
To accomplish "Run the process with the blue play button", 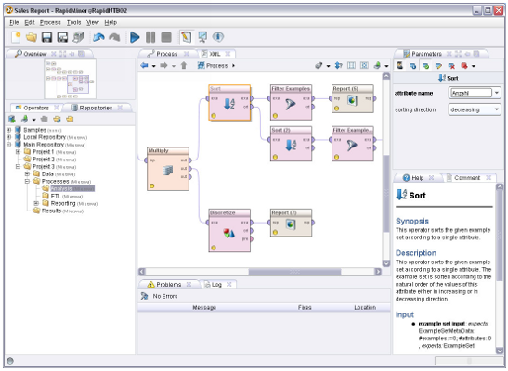I will [135, 37].
